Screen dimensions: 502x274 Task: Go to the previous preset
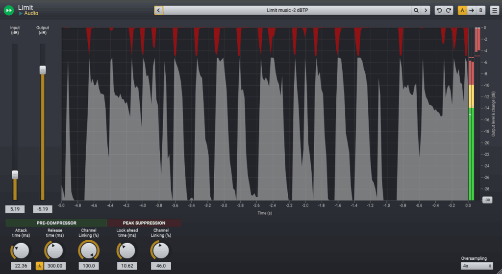pyautogui.click(x=159, y=10)
